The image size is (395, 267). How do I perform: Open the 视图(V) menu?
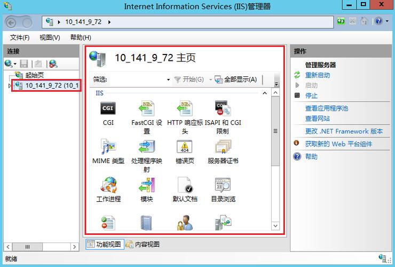point(50,37)
